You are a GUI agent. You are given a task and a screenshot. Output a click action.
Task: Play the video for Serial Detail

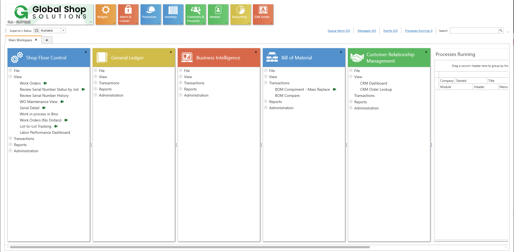point(44,108)
